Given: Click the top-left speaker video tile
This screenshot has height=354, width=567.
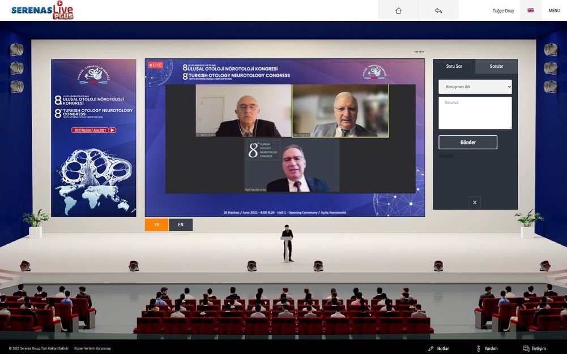Looking at the screenshot, I should coord(244,111).
